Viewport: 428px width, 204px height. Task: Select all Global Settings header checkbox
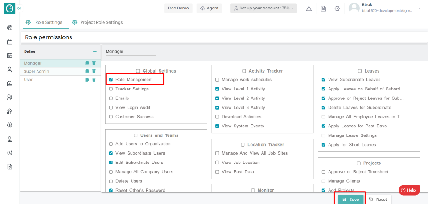click(x=138, y=71)
